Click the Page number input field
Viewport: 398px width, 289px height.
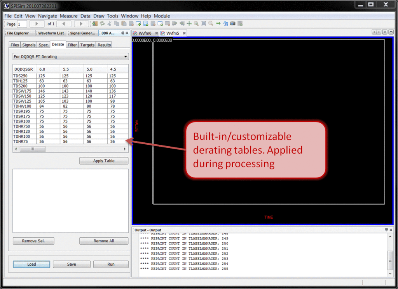click(x=22, y=24)
